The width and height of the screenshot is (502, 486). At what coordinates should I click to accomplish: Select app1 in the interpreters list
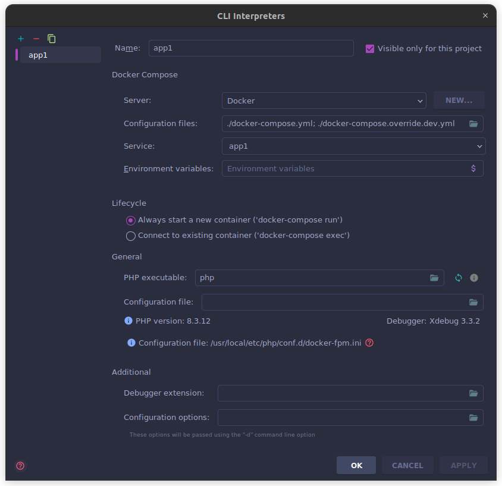(x=60, y=55)
